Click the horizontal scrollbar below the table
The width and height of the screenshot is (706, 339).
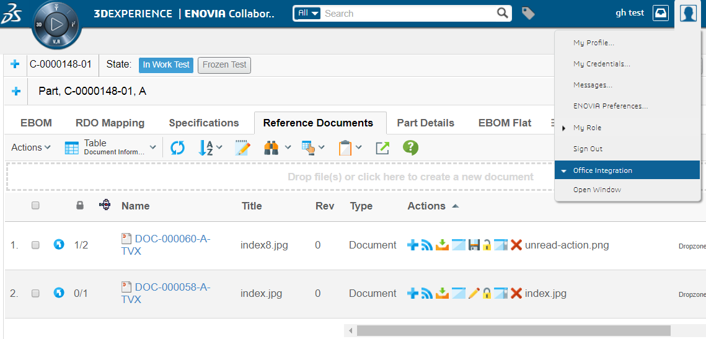pos(513,330)
